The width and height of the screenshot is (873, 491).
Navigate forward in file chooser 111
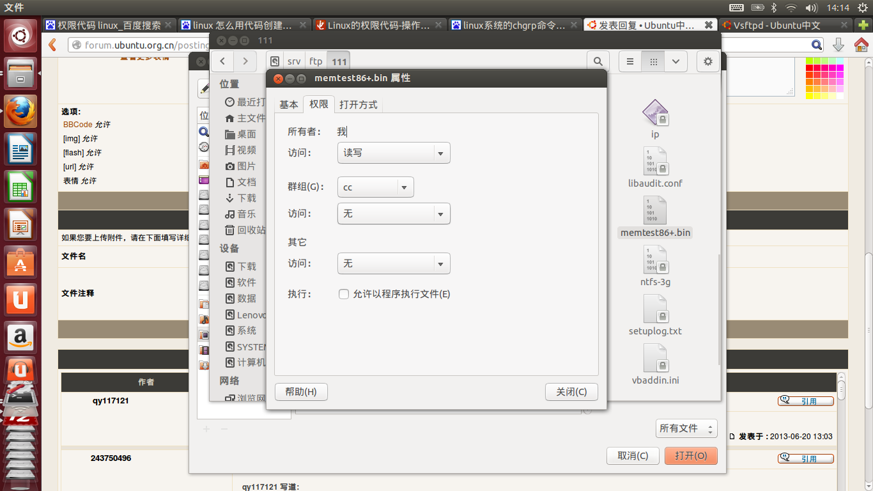click(x=245, y=61)
